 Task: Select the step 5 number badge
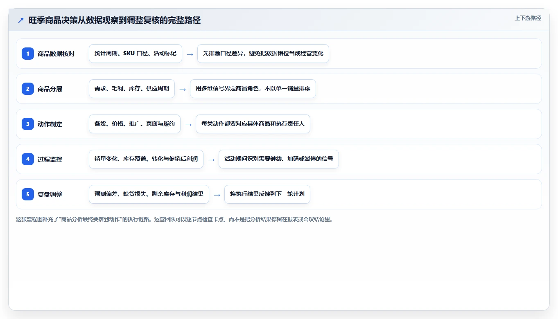coord(28,194)
